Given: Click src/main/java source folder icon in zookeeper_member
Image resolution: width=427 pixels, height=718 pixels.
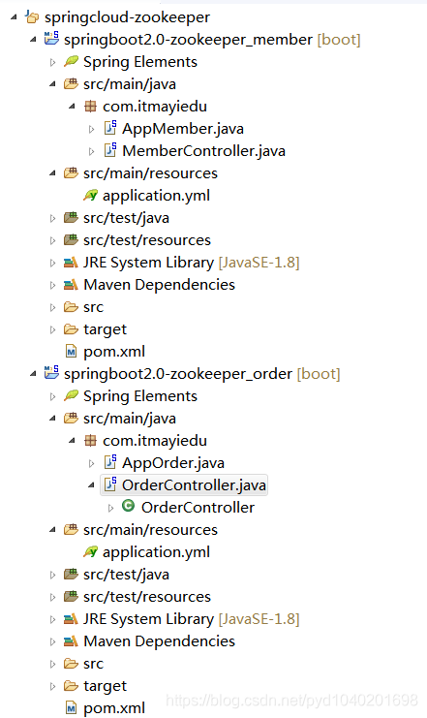Looking at the screenshot, I should click(71, 83).
